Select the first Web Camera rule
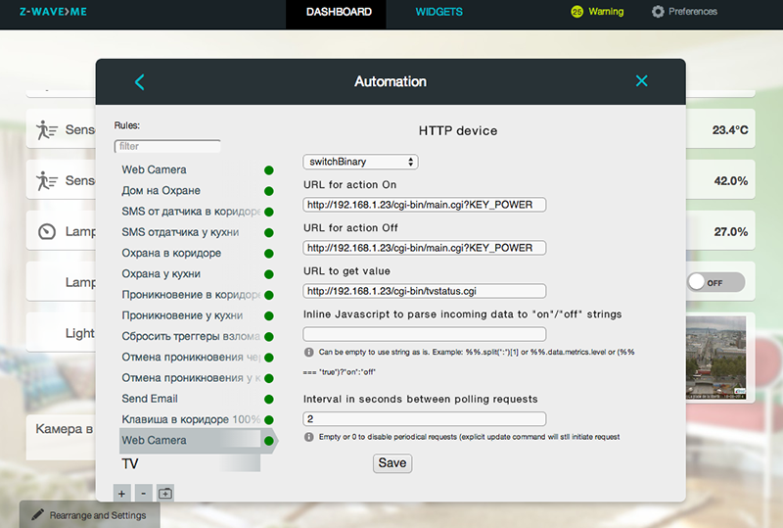Screen dimensions: 783x528 154,170
